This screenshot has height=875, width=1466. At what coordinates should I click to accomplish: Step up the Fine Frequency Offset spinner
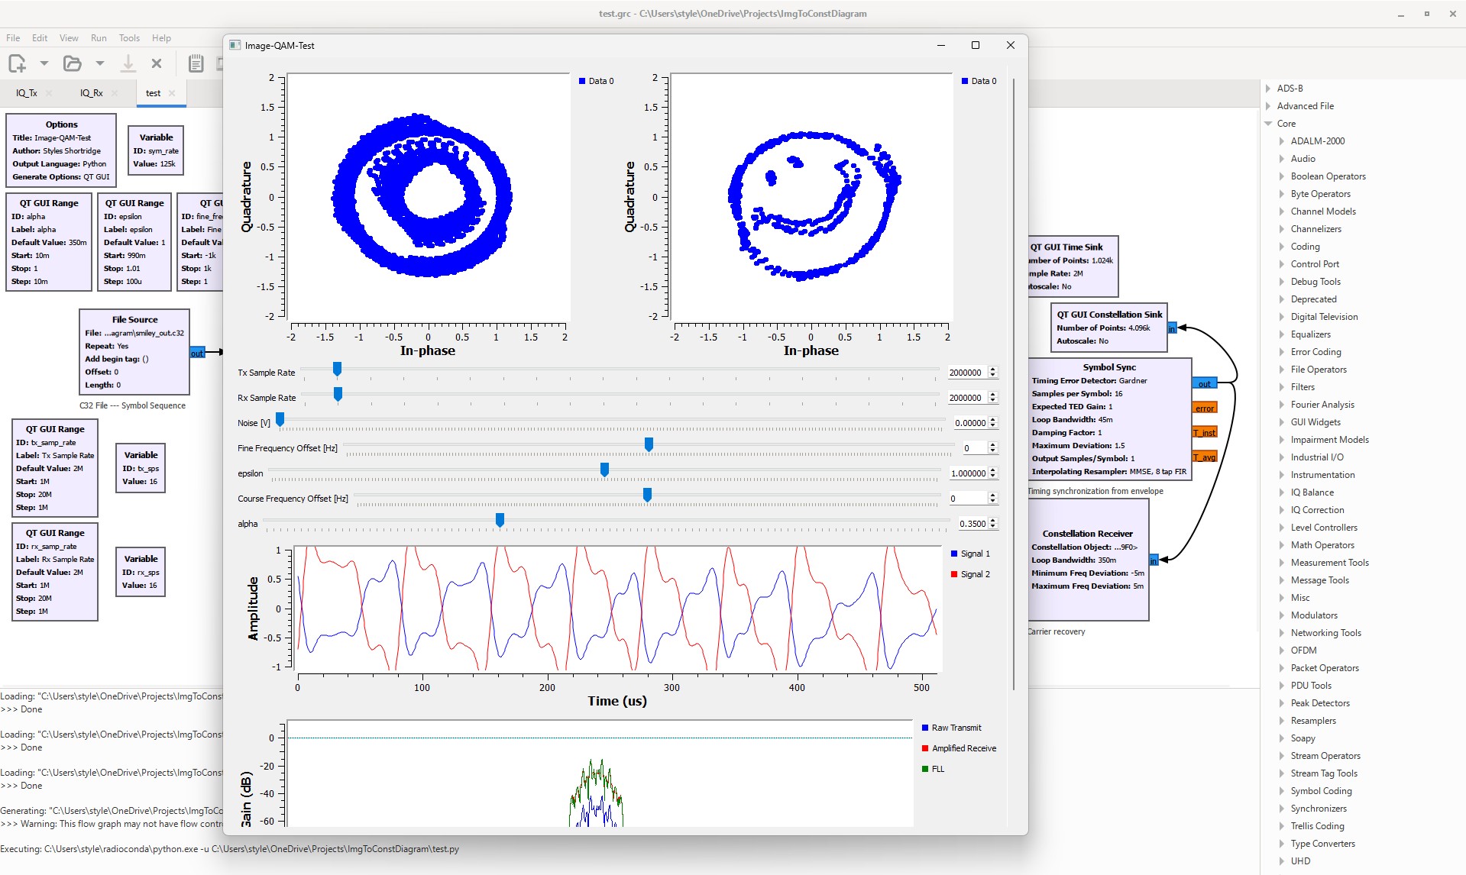click(993, 445)
